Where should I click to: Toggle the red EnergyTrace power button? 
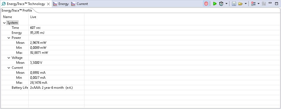pyautogui.click(x=206, y=4)
